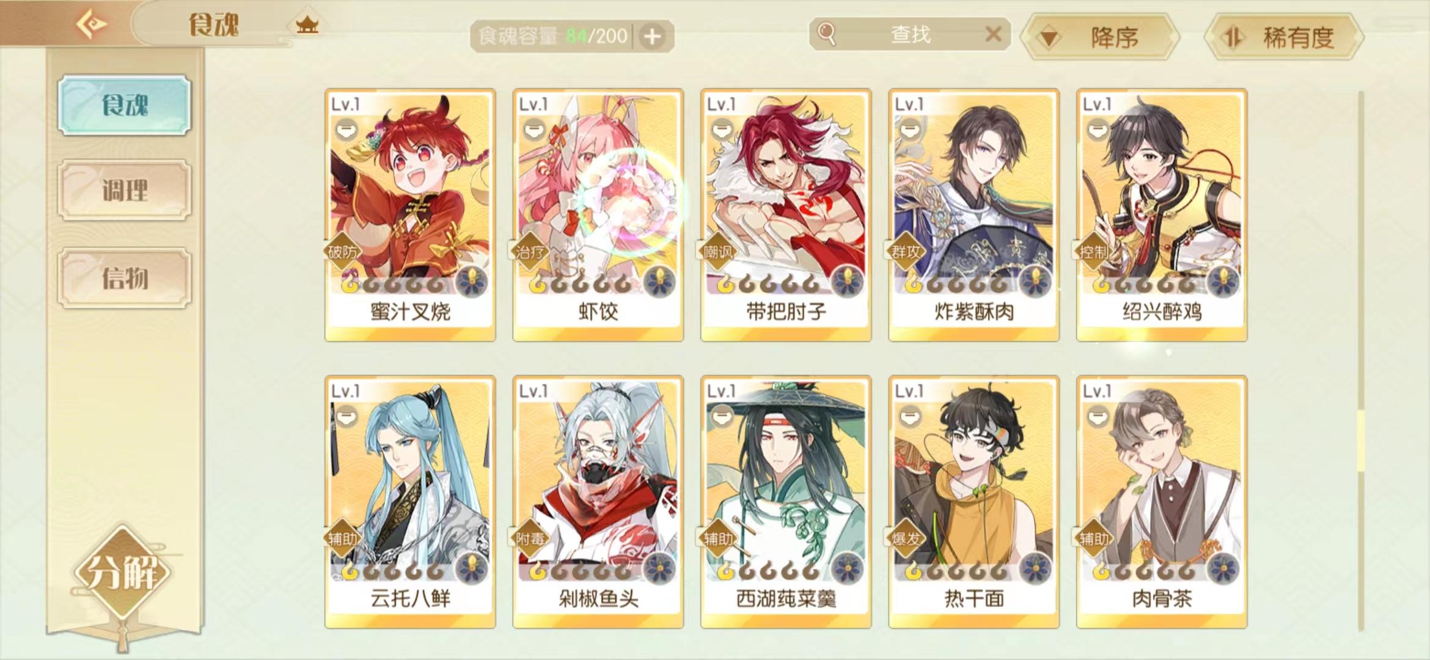Switch to the 调理 tab
The image size is (1430, 660).
(125, 191)
